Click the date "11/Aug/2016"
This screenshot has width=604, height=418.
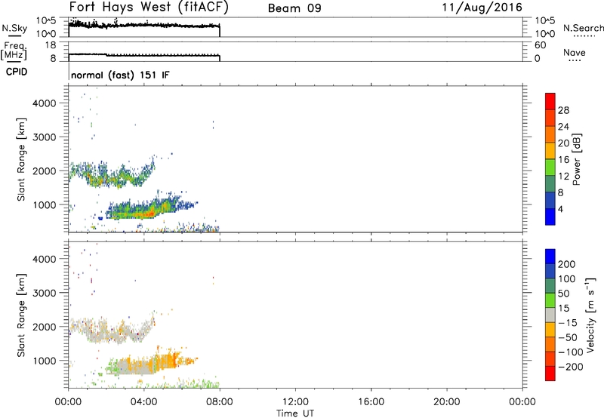[482, 8]
